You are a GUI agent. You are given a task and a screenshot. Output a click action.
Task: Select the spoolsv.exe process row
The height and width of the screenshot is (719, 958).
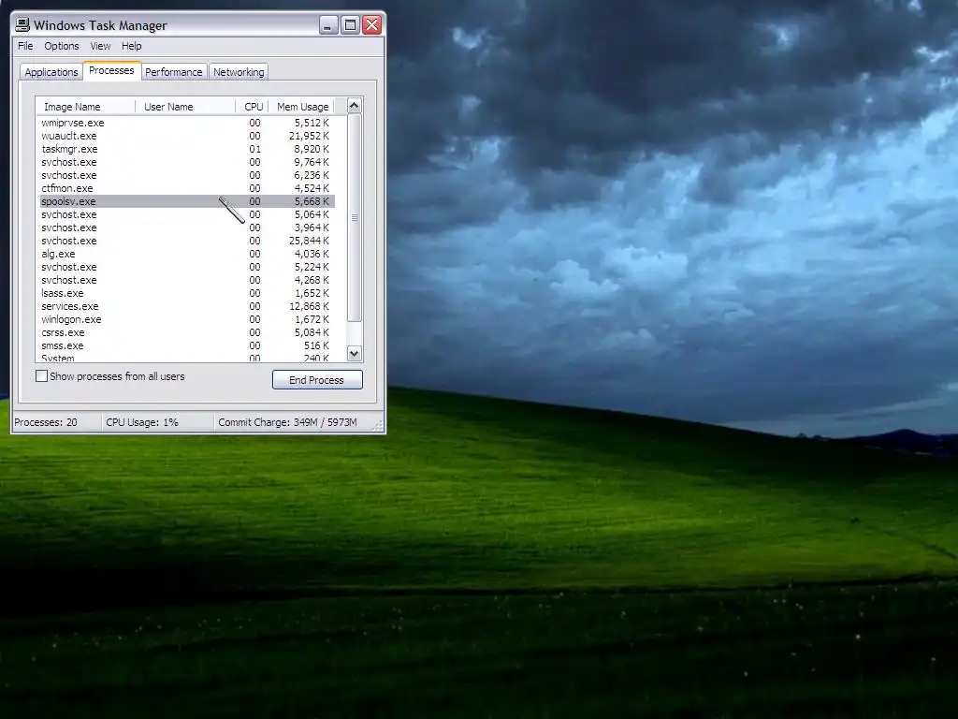187,201
